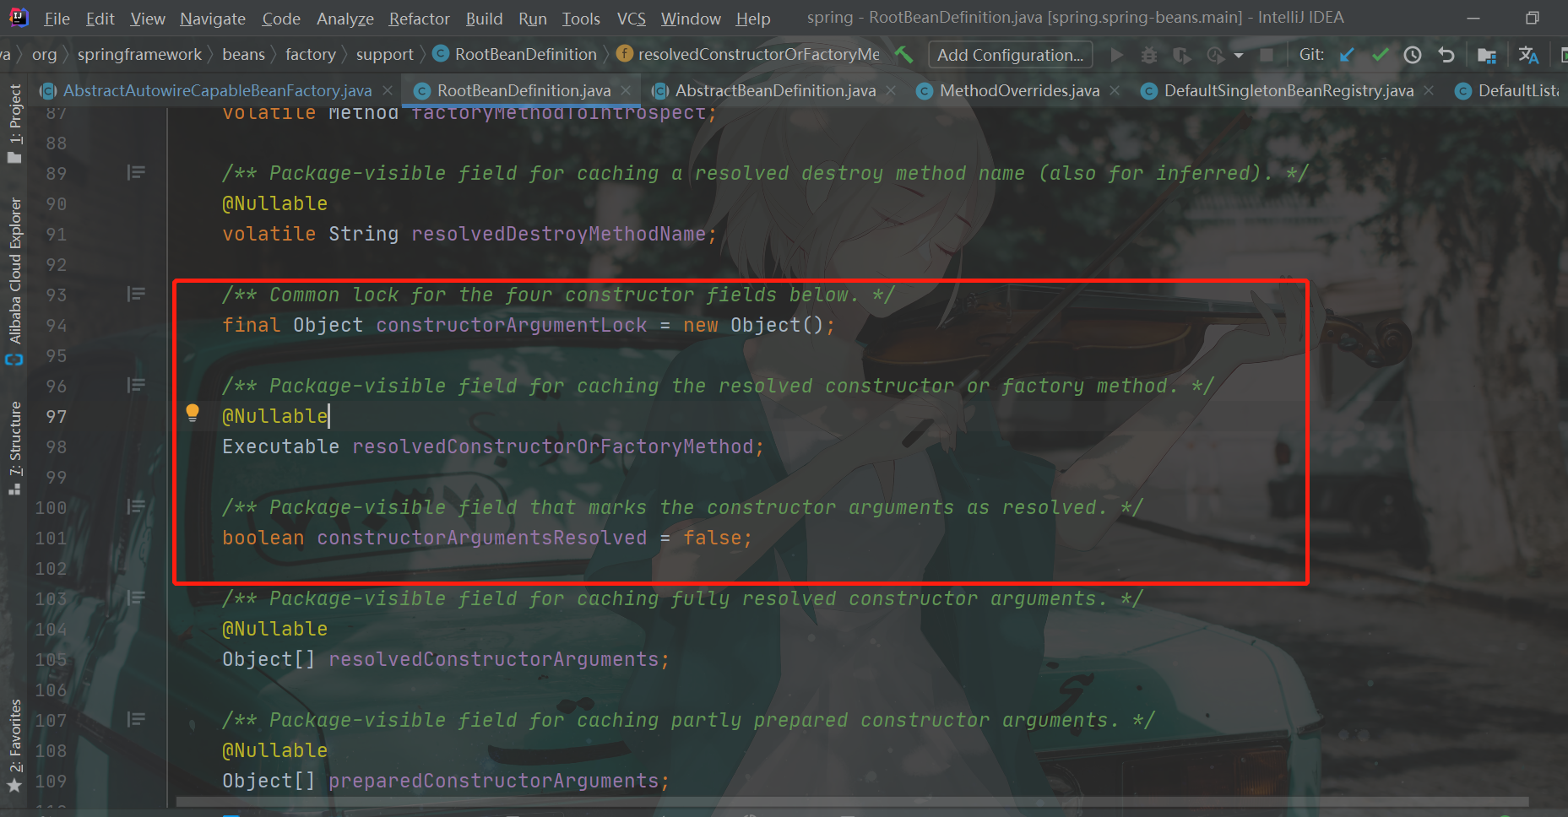Image resolution: width=1568 pixels, height=817 pixels.
Task: Click the RootBeanDefinition breadcrumb
Action: pos(515,55)
